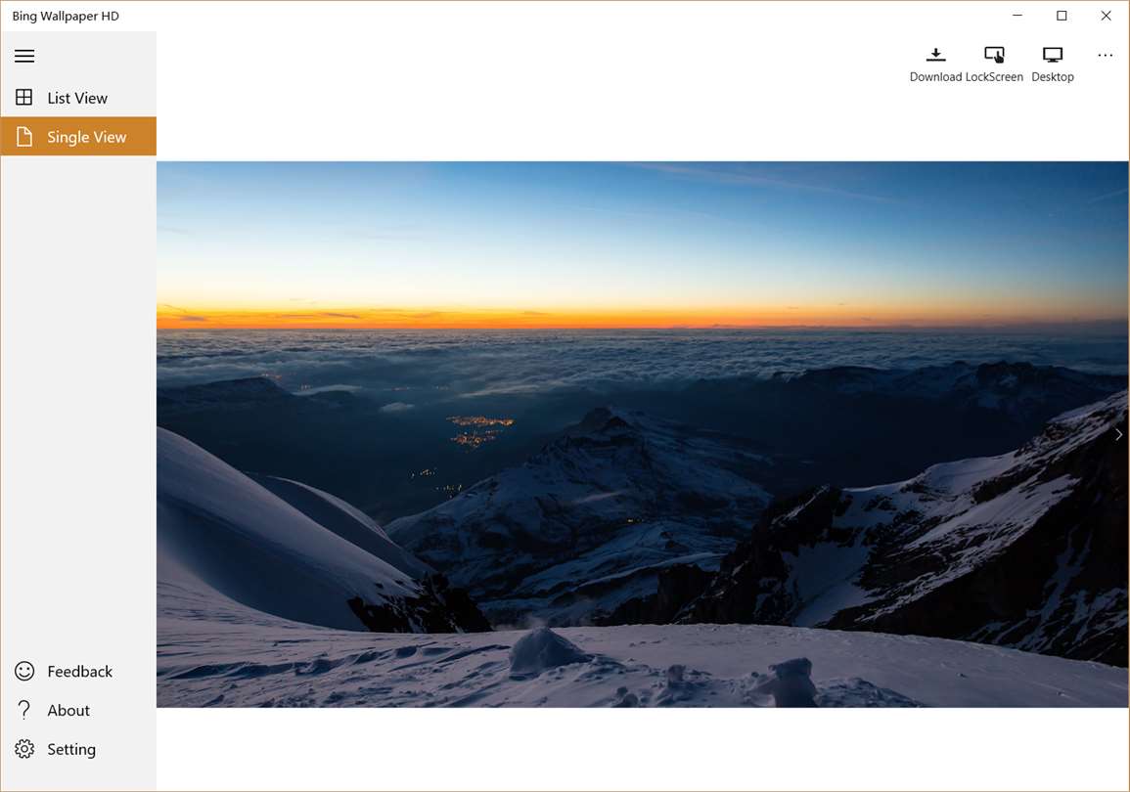Open the Feedback page

click(x=78, y=671)
